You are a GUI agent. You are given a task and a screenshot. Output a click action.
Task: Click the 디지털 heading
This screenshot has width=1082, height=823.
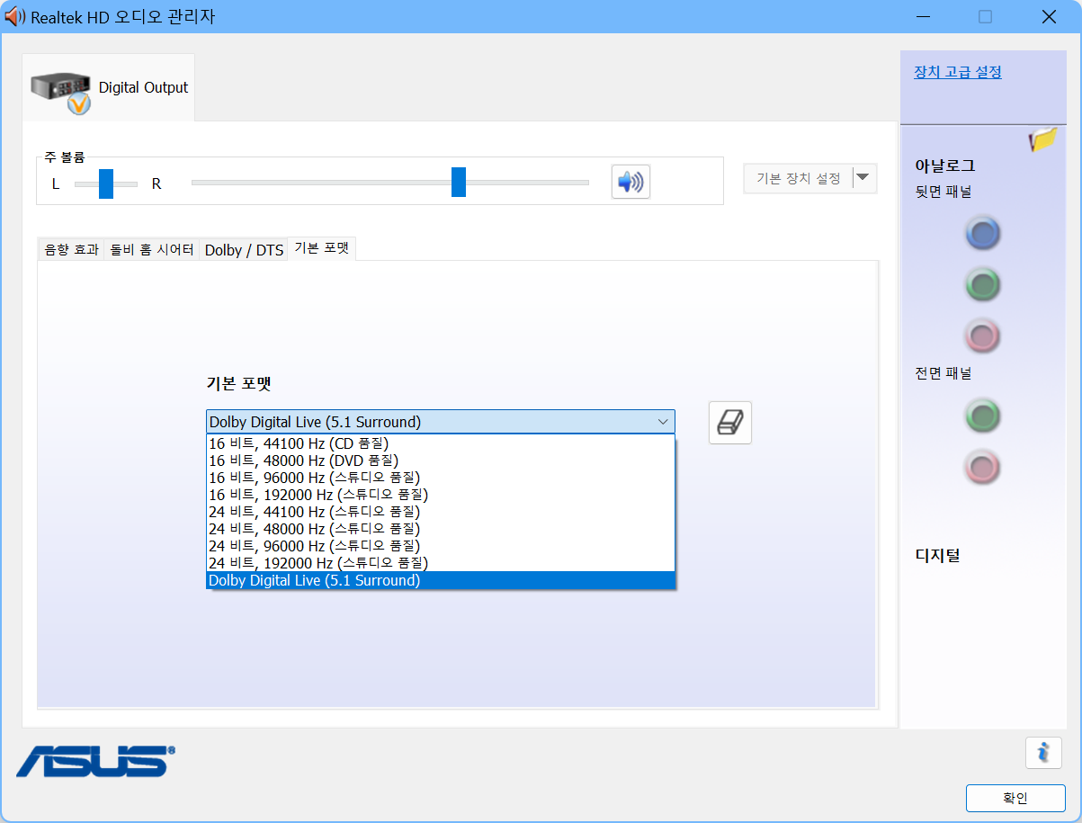(x=937, y=555)
